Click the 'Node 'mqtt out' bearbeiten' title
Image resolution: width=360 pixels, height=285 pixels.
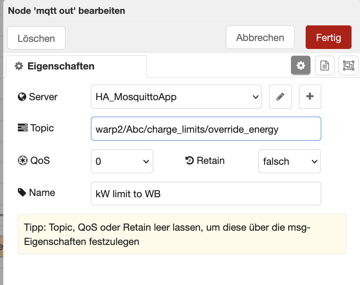point(66,11)
